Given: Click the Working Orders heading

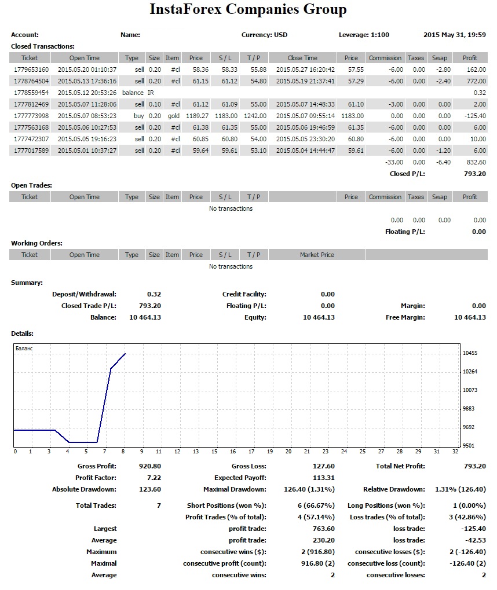Looking at the screenshot, I should (36, 243).
